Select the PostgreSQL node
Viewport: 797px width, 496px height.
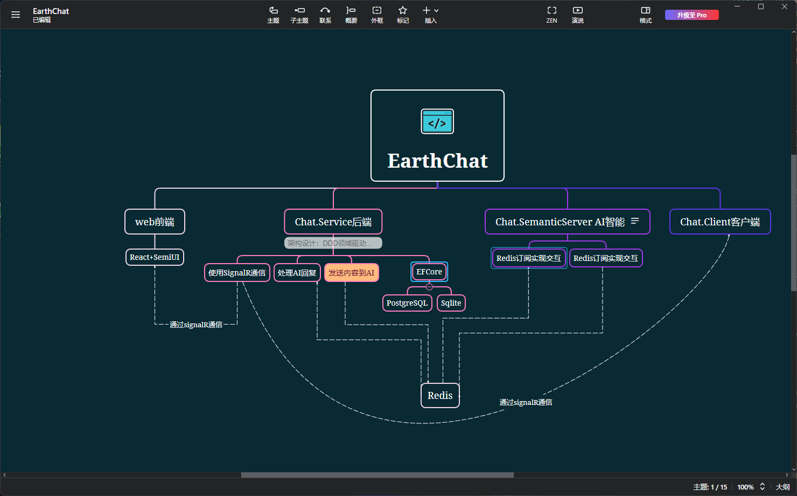click(407, 303)
